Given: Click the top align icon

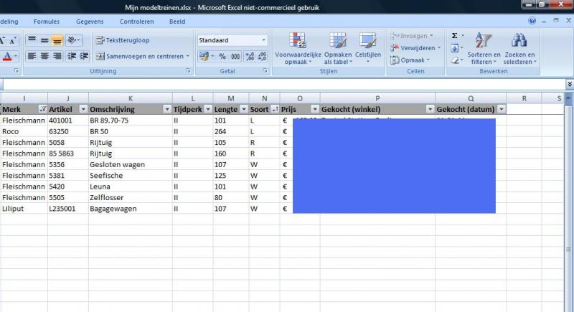Looking at the screenshot, I should [x=32, y=40].
